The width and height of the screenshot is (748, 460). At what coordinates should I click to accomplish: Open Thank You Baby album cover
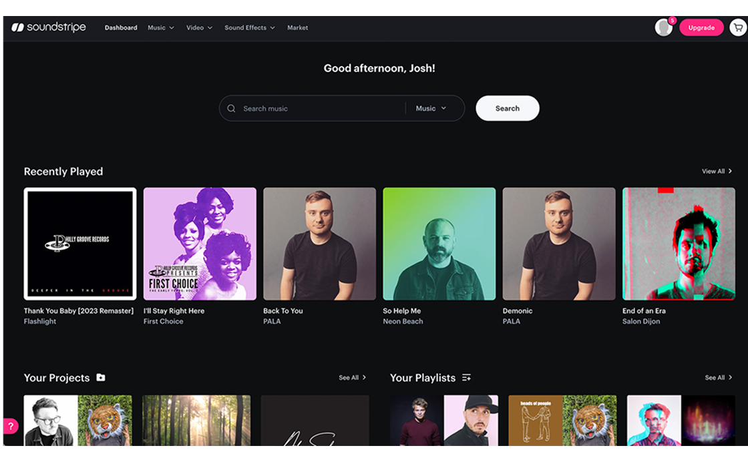(x=80, y=244)
